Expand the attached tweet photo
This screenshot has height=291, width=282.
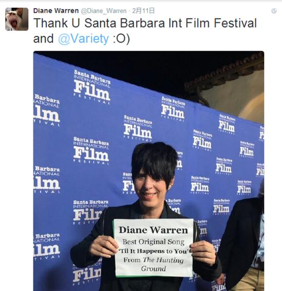(149, 171)
